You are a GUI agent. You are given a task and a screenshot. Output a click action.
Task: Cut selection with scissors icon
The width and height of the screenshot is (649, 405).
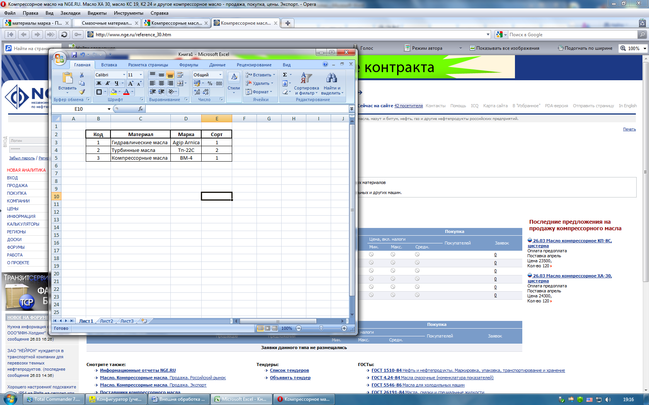click(82, 75)
